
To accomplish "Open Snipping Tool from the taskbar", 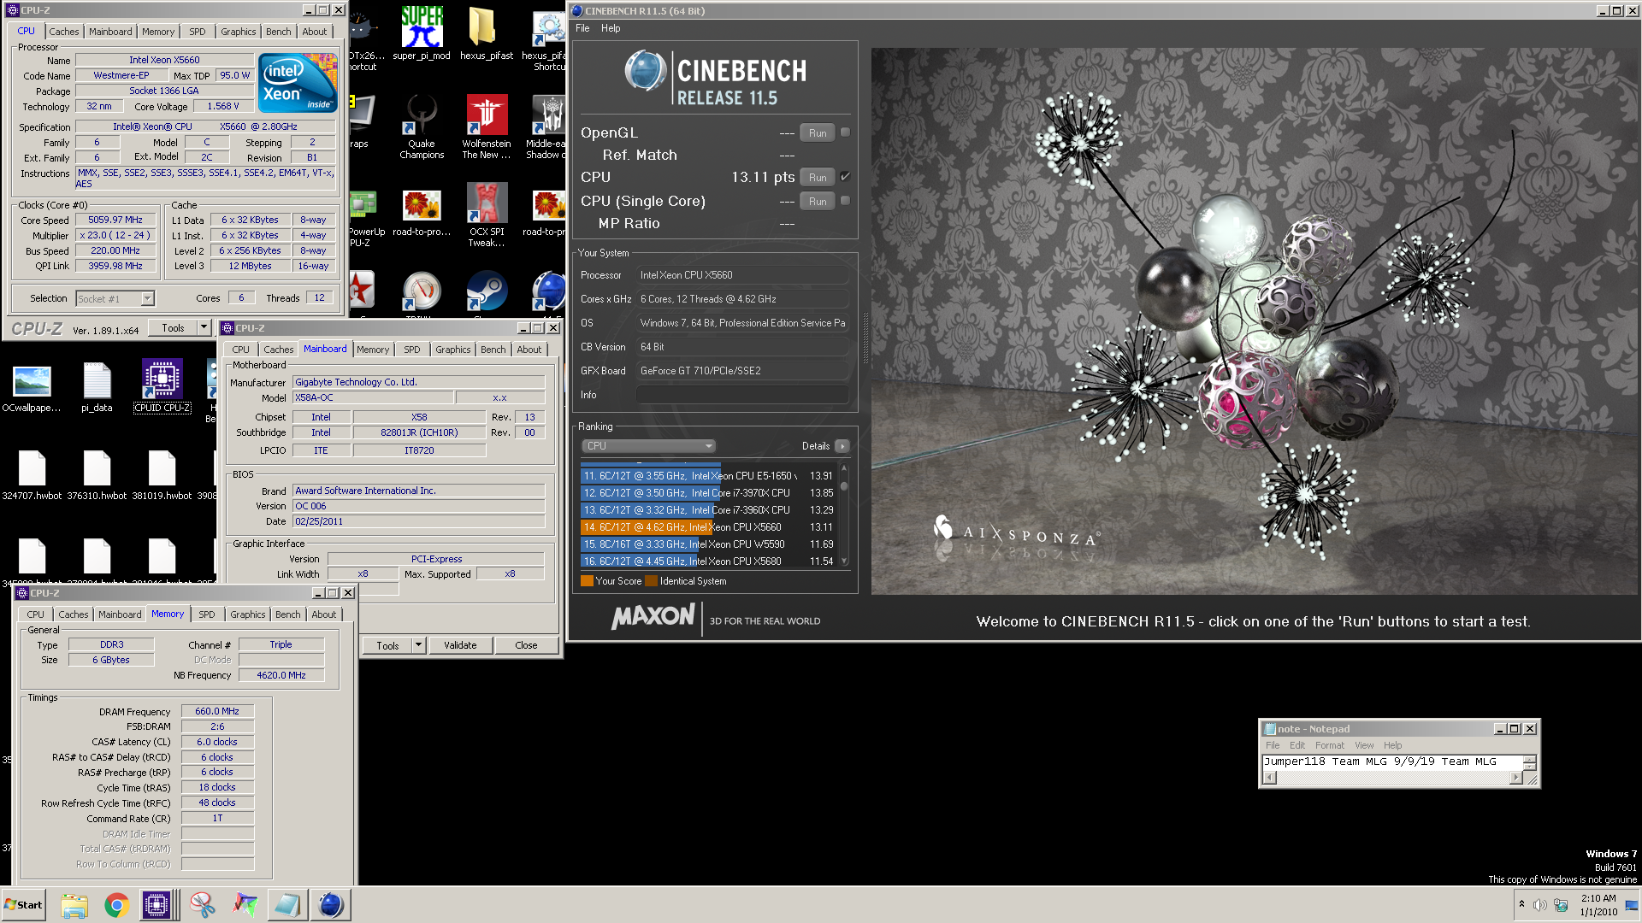I will [203, 905].
